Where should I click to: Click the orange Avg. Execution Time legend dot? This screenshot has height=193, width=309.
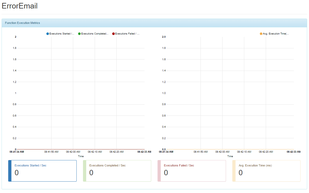point(261,34)
